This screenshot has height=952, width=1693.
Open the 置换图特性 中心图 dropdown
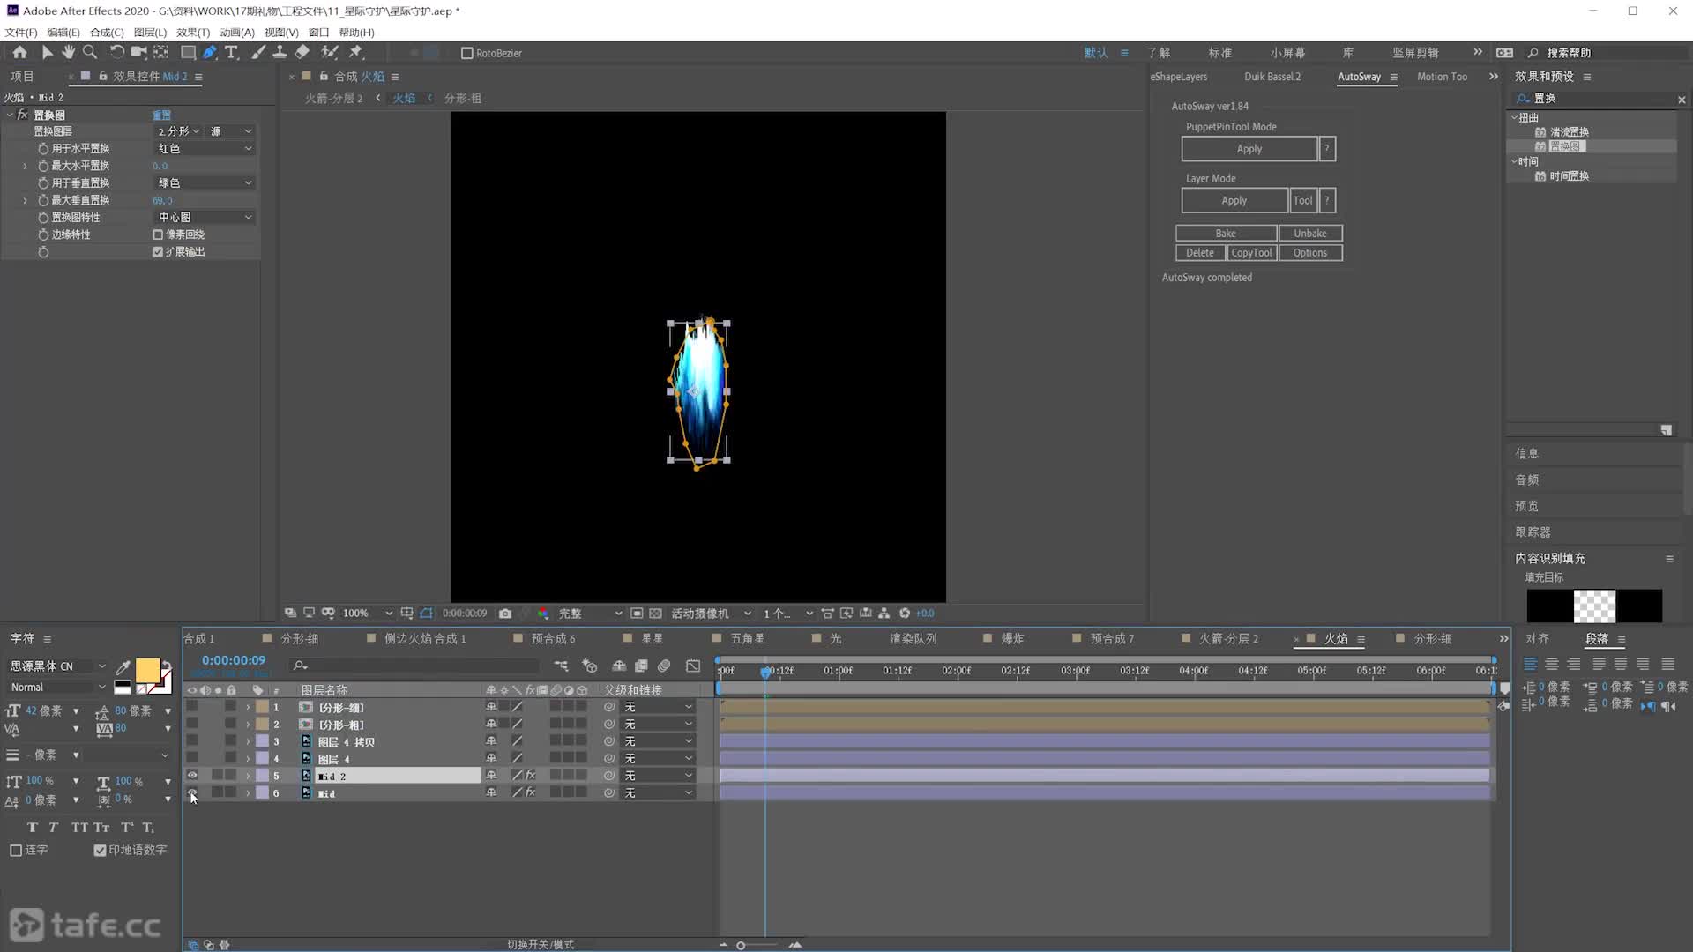tap(205, 217)
